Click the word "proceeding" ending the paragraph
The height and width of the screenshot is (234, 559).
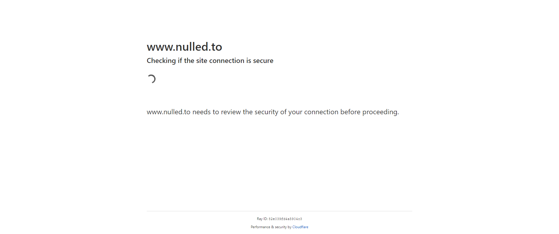coord(380,112)
